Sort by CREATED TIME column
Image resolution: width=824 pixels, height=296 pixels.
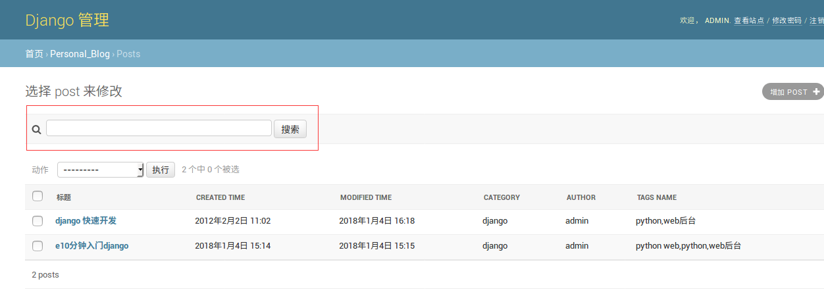(x=220, y=197)
